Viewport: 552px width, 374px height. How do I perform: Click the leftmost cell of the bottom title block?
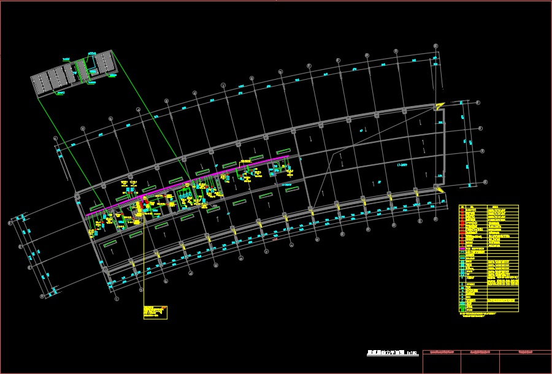tap(442, 352)
